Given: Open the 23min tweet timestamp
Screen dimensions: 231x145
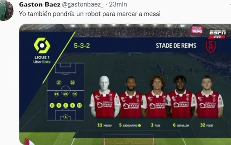Looking at the screenshot, I should pos(118,4).
